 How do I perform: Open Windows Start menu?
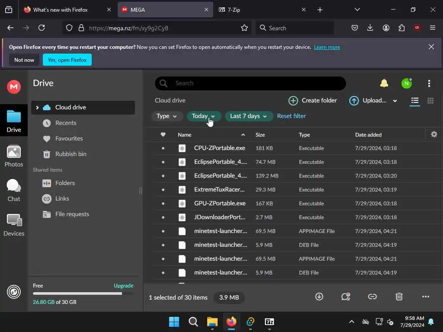point(174,322)
